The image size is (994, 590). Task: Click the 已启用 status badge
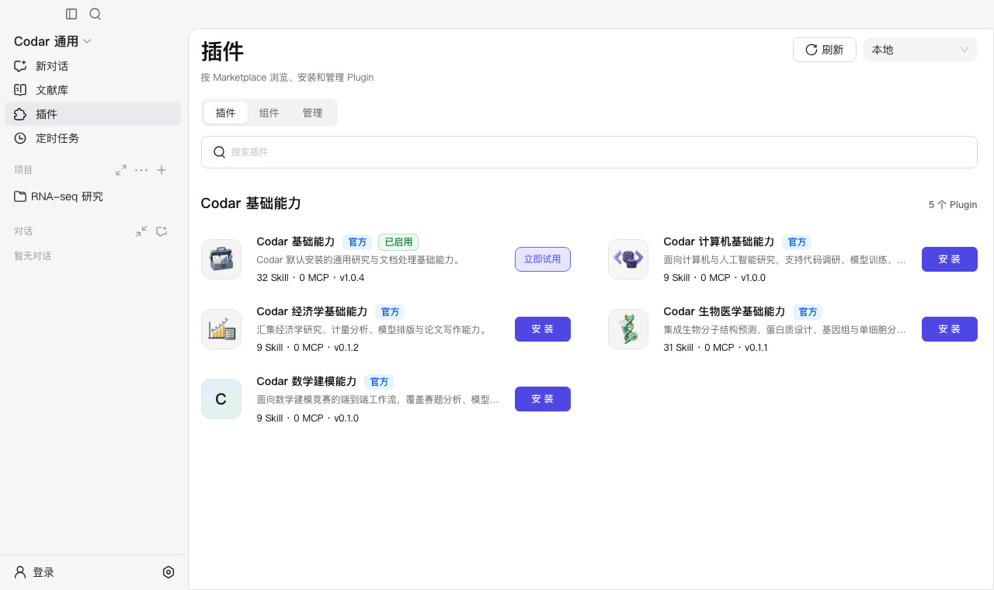pyautogui.click(x=398, y=242)
